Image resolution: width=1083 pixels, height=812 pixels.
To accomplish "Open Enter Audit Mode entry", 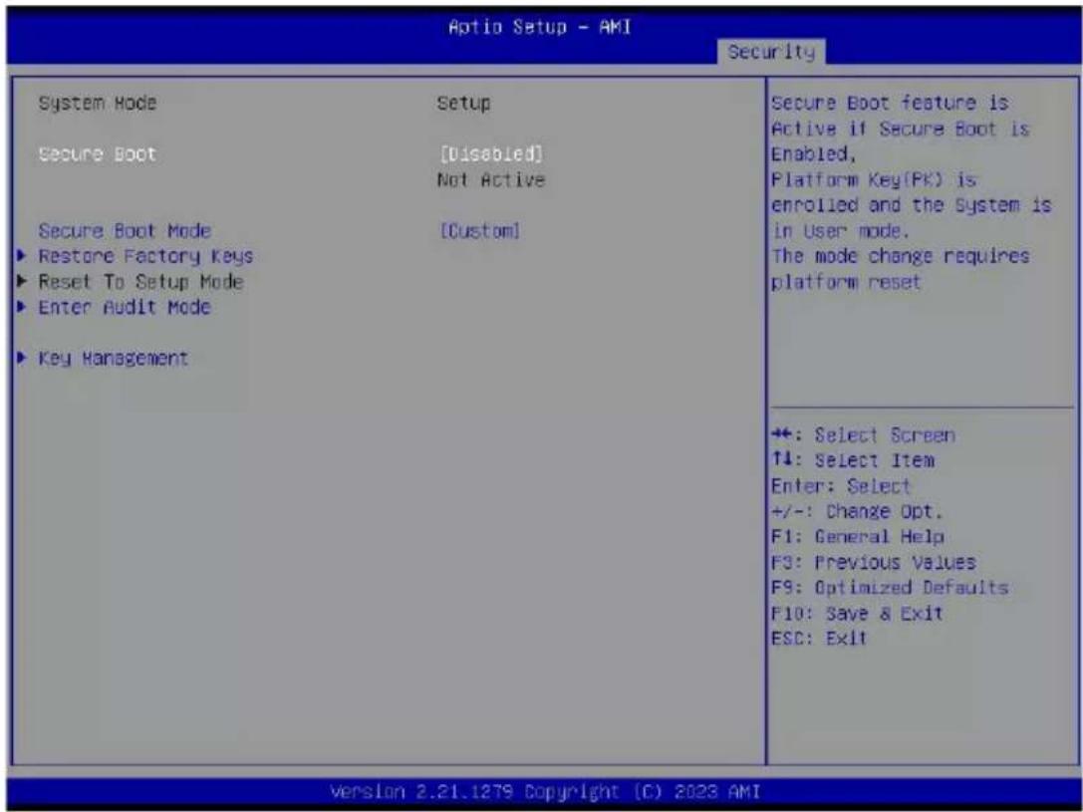I will (x=125, y=307).
